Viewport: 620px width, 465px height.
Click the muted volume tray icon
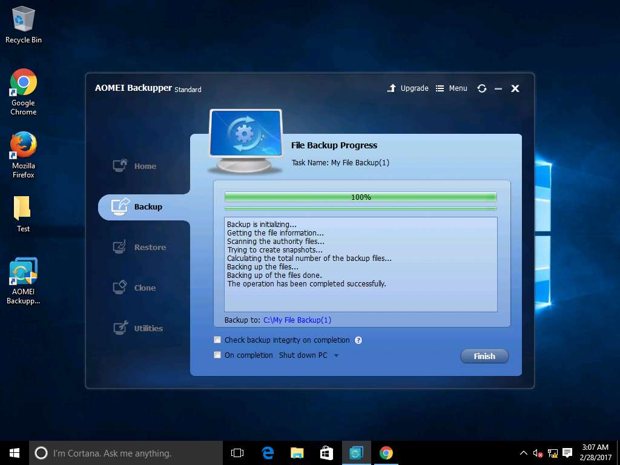pos(538,453)
